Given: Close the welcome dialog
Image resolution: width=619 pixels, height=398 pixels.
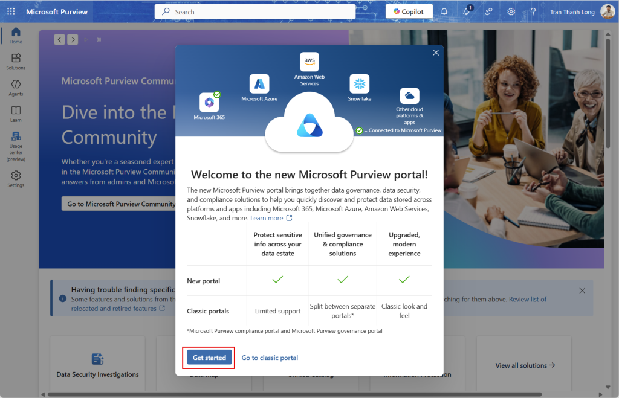Looking at the screenshot, I should [x=436, y=53].
